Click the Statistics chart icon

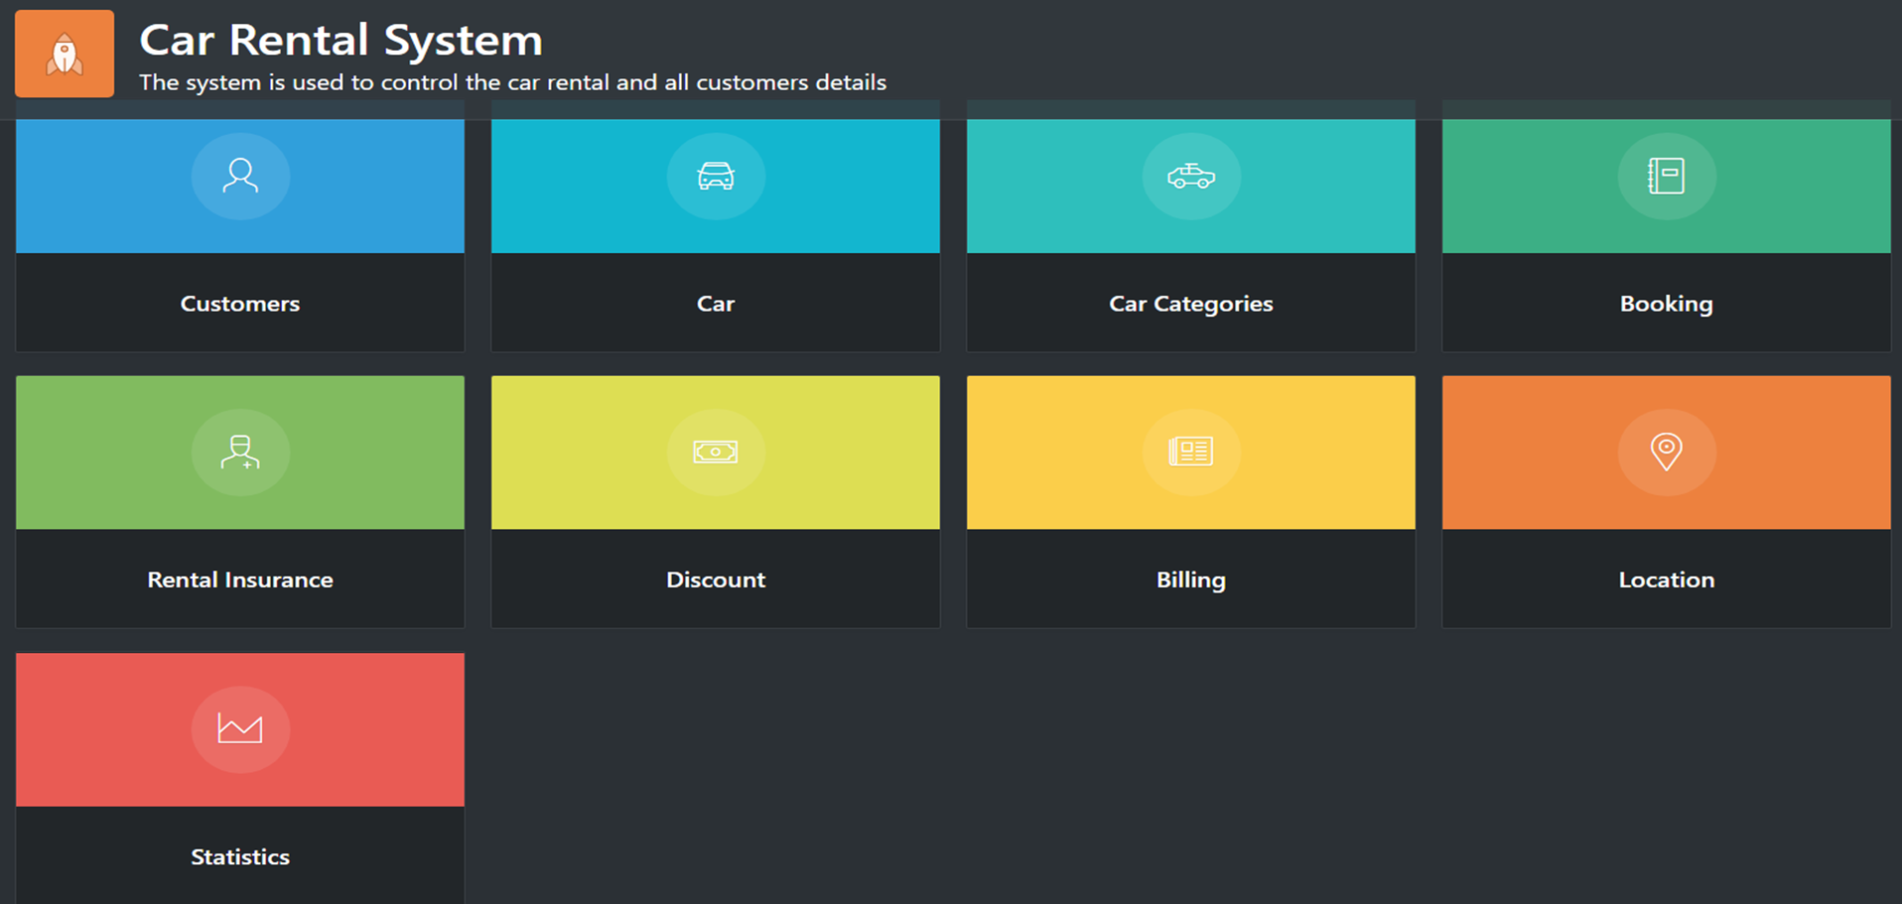(x=240, y=729)
